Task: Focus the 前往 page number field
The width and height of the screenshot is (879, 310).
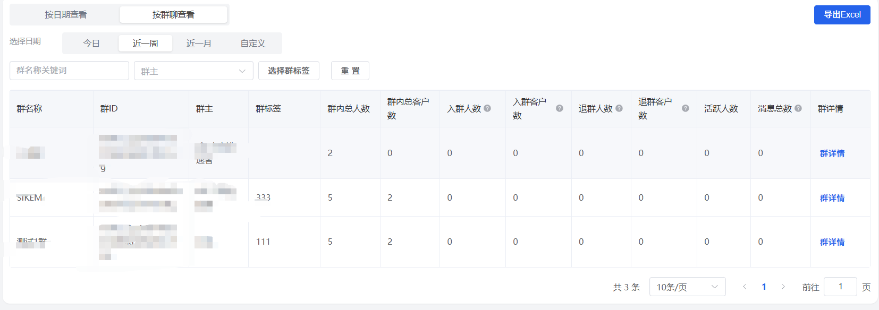Action: tap(840, 287)
